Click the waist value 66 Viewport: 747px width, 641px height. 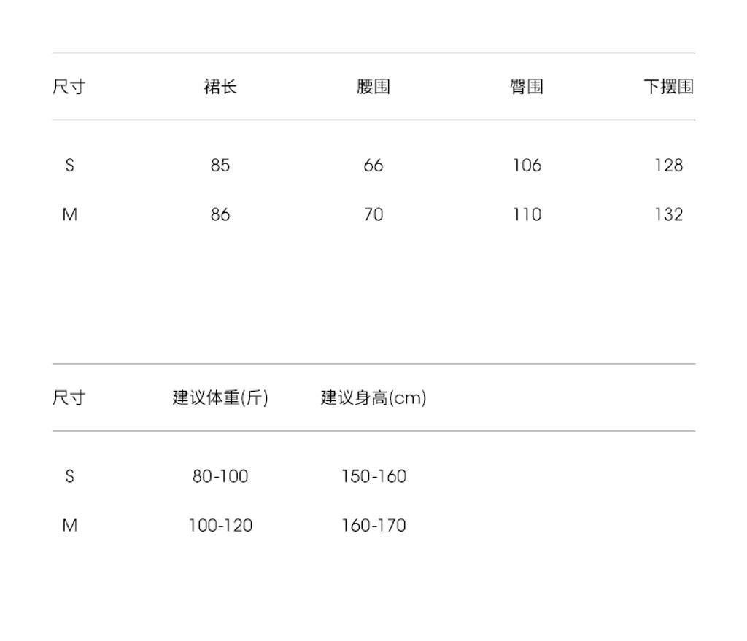(373, 166)
